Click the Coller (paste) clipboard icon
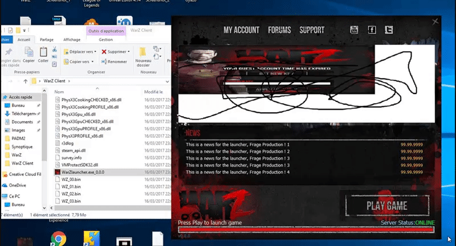The width and height of the screenshot is (456, 246). tap(43, 52)
